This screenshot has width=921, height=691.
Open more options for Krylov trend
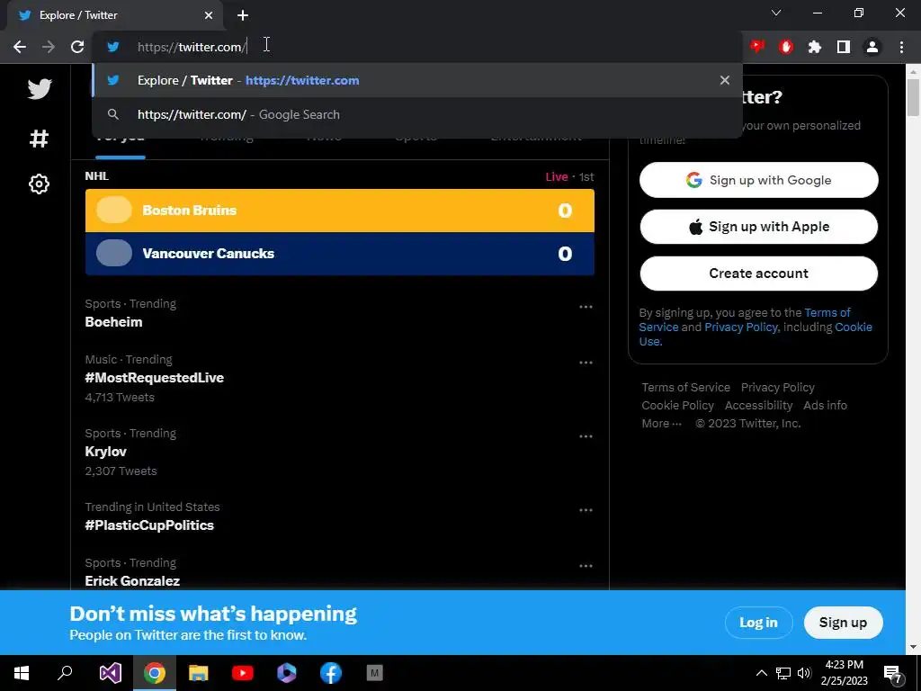[x=586, y=436]
